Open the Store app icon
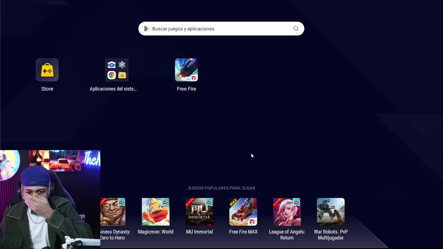Image resolution: width=443 pixels, height=249 pixels. coord(47,70)
